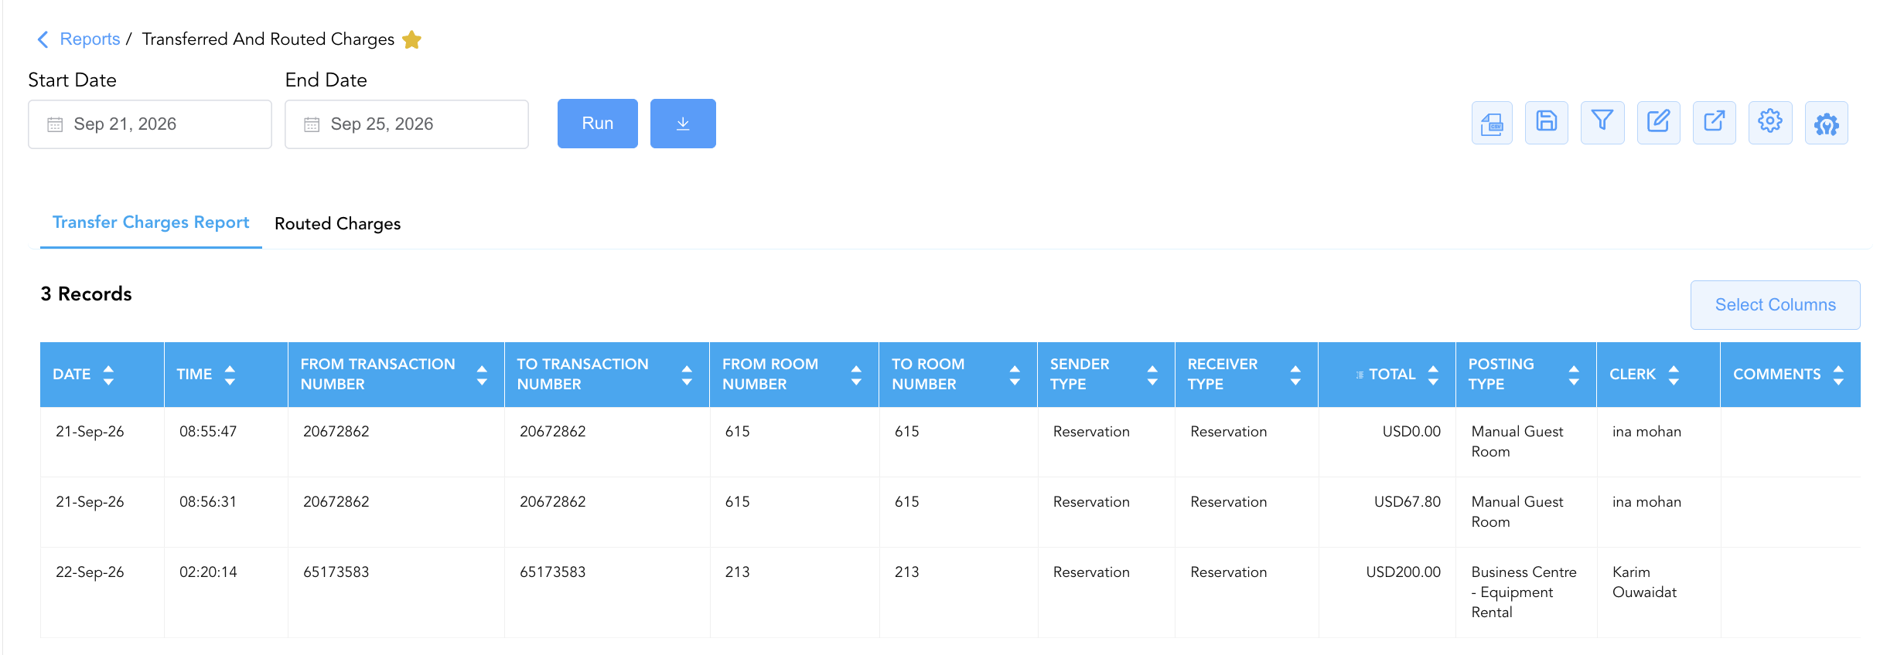The width and height of the screenshot is (1887, 655).
Task: Sort Sender Type column
Action: pos(1152,375)
